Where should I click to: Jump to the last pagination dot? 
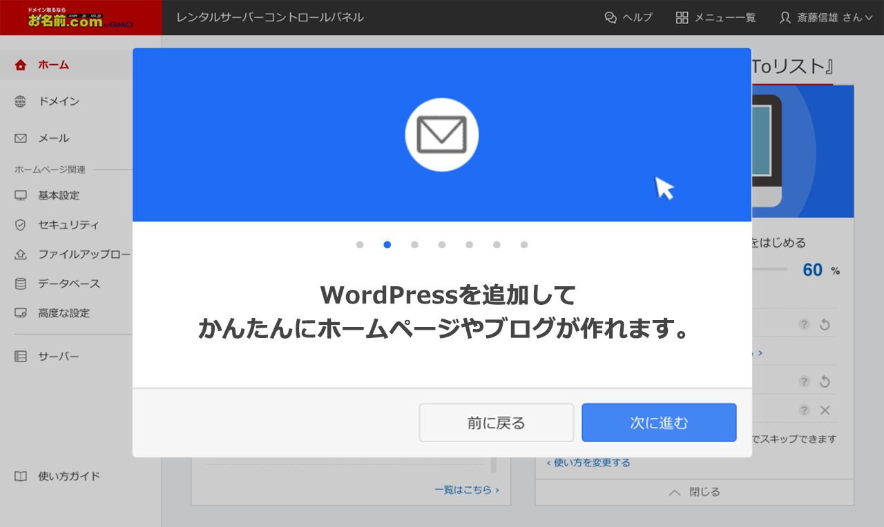(524, 244)
